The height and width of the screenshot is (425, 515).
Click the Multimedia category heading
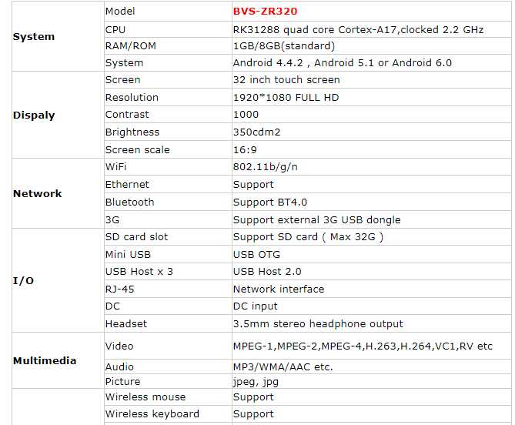[x=44, y=360]
